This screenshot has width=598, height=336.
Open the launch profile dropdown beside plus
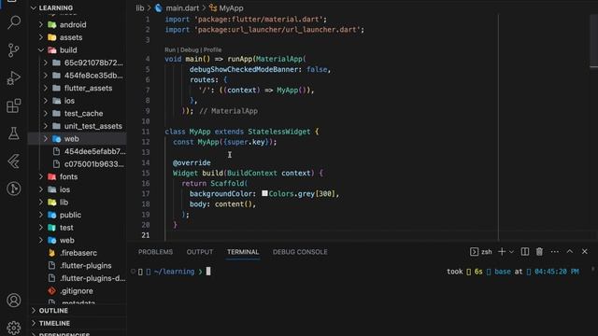[511, 252]
